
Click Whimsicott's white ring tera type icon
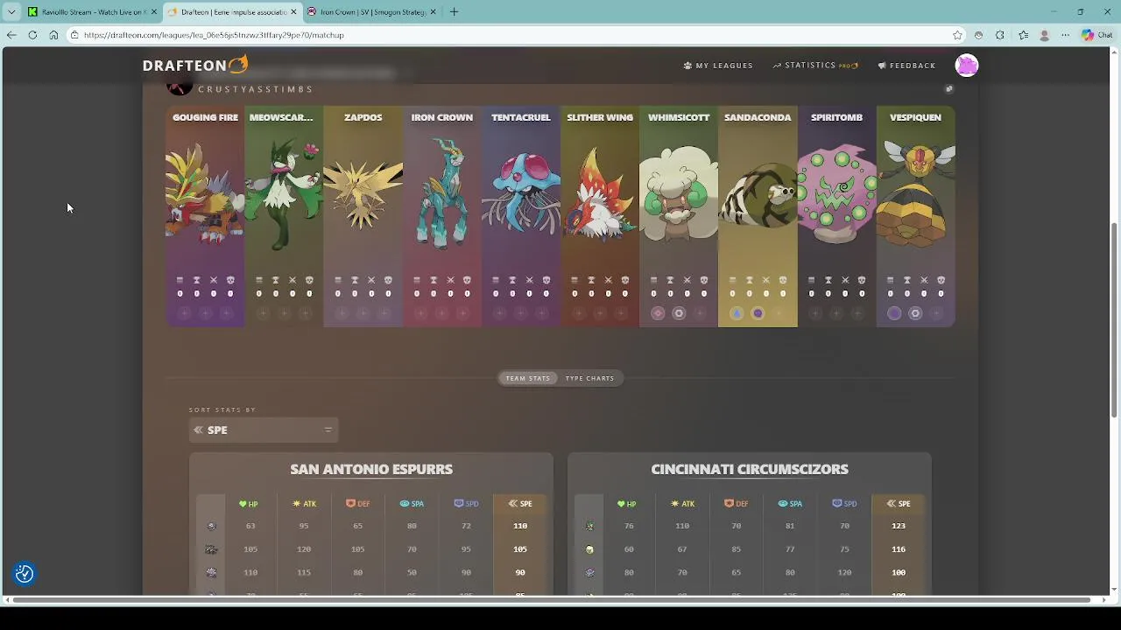tap(679, 313)
